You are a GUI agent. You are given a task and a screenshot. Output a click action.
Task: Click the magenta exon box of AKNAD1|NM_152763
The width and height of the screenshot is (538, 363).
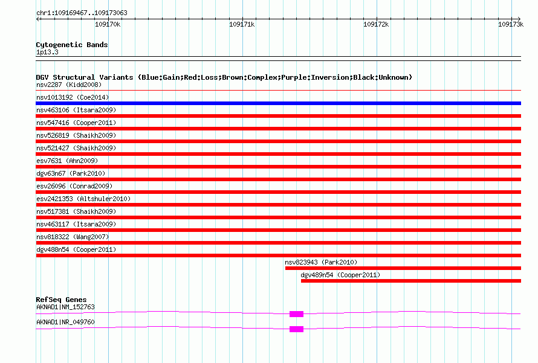(296, 314)
